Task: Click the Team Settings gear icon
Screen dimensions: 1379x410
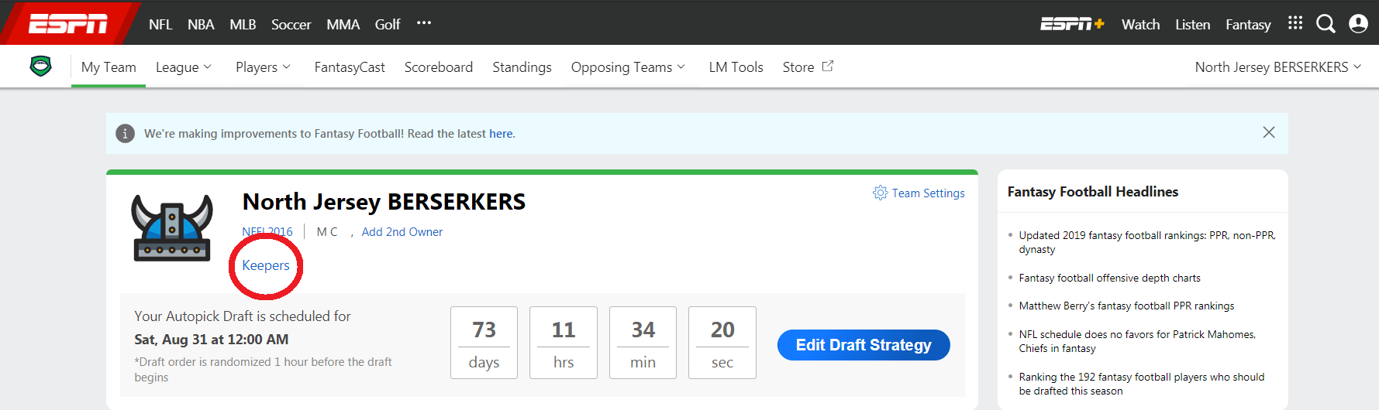Action: tap(880, 193)
